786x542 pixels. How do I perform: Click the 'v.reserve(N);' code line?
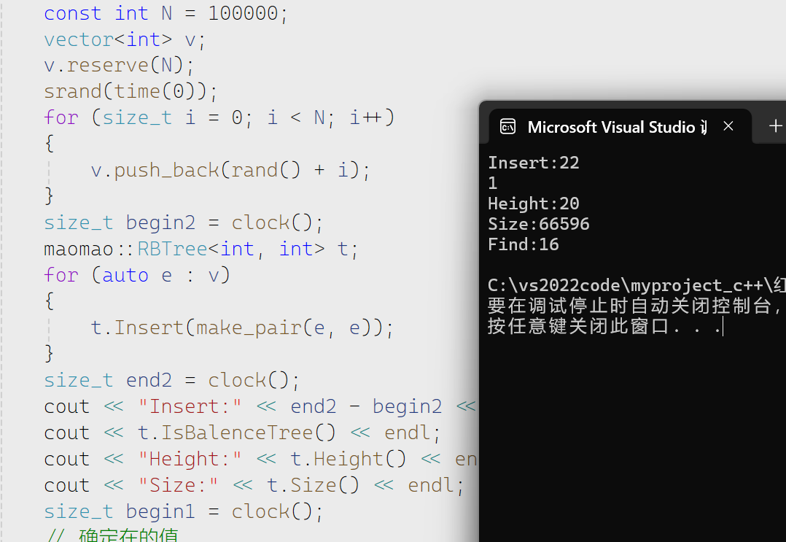(119, 66)
